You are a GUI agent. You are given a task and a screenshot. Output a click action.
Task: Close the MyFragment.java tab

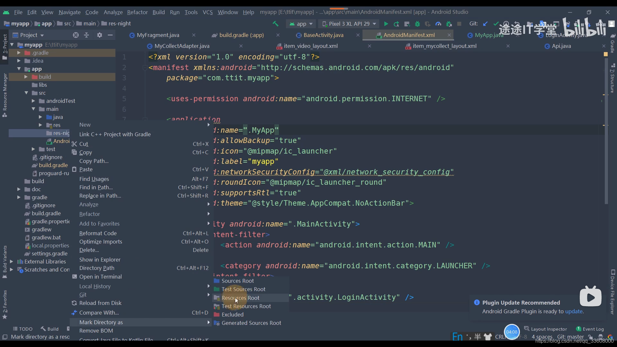click(194, 35)
